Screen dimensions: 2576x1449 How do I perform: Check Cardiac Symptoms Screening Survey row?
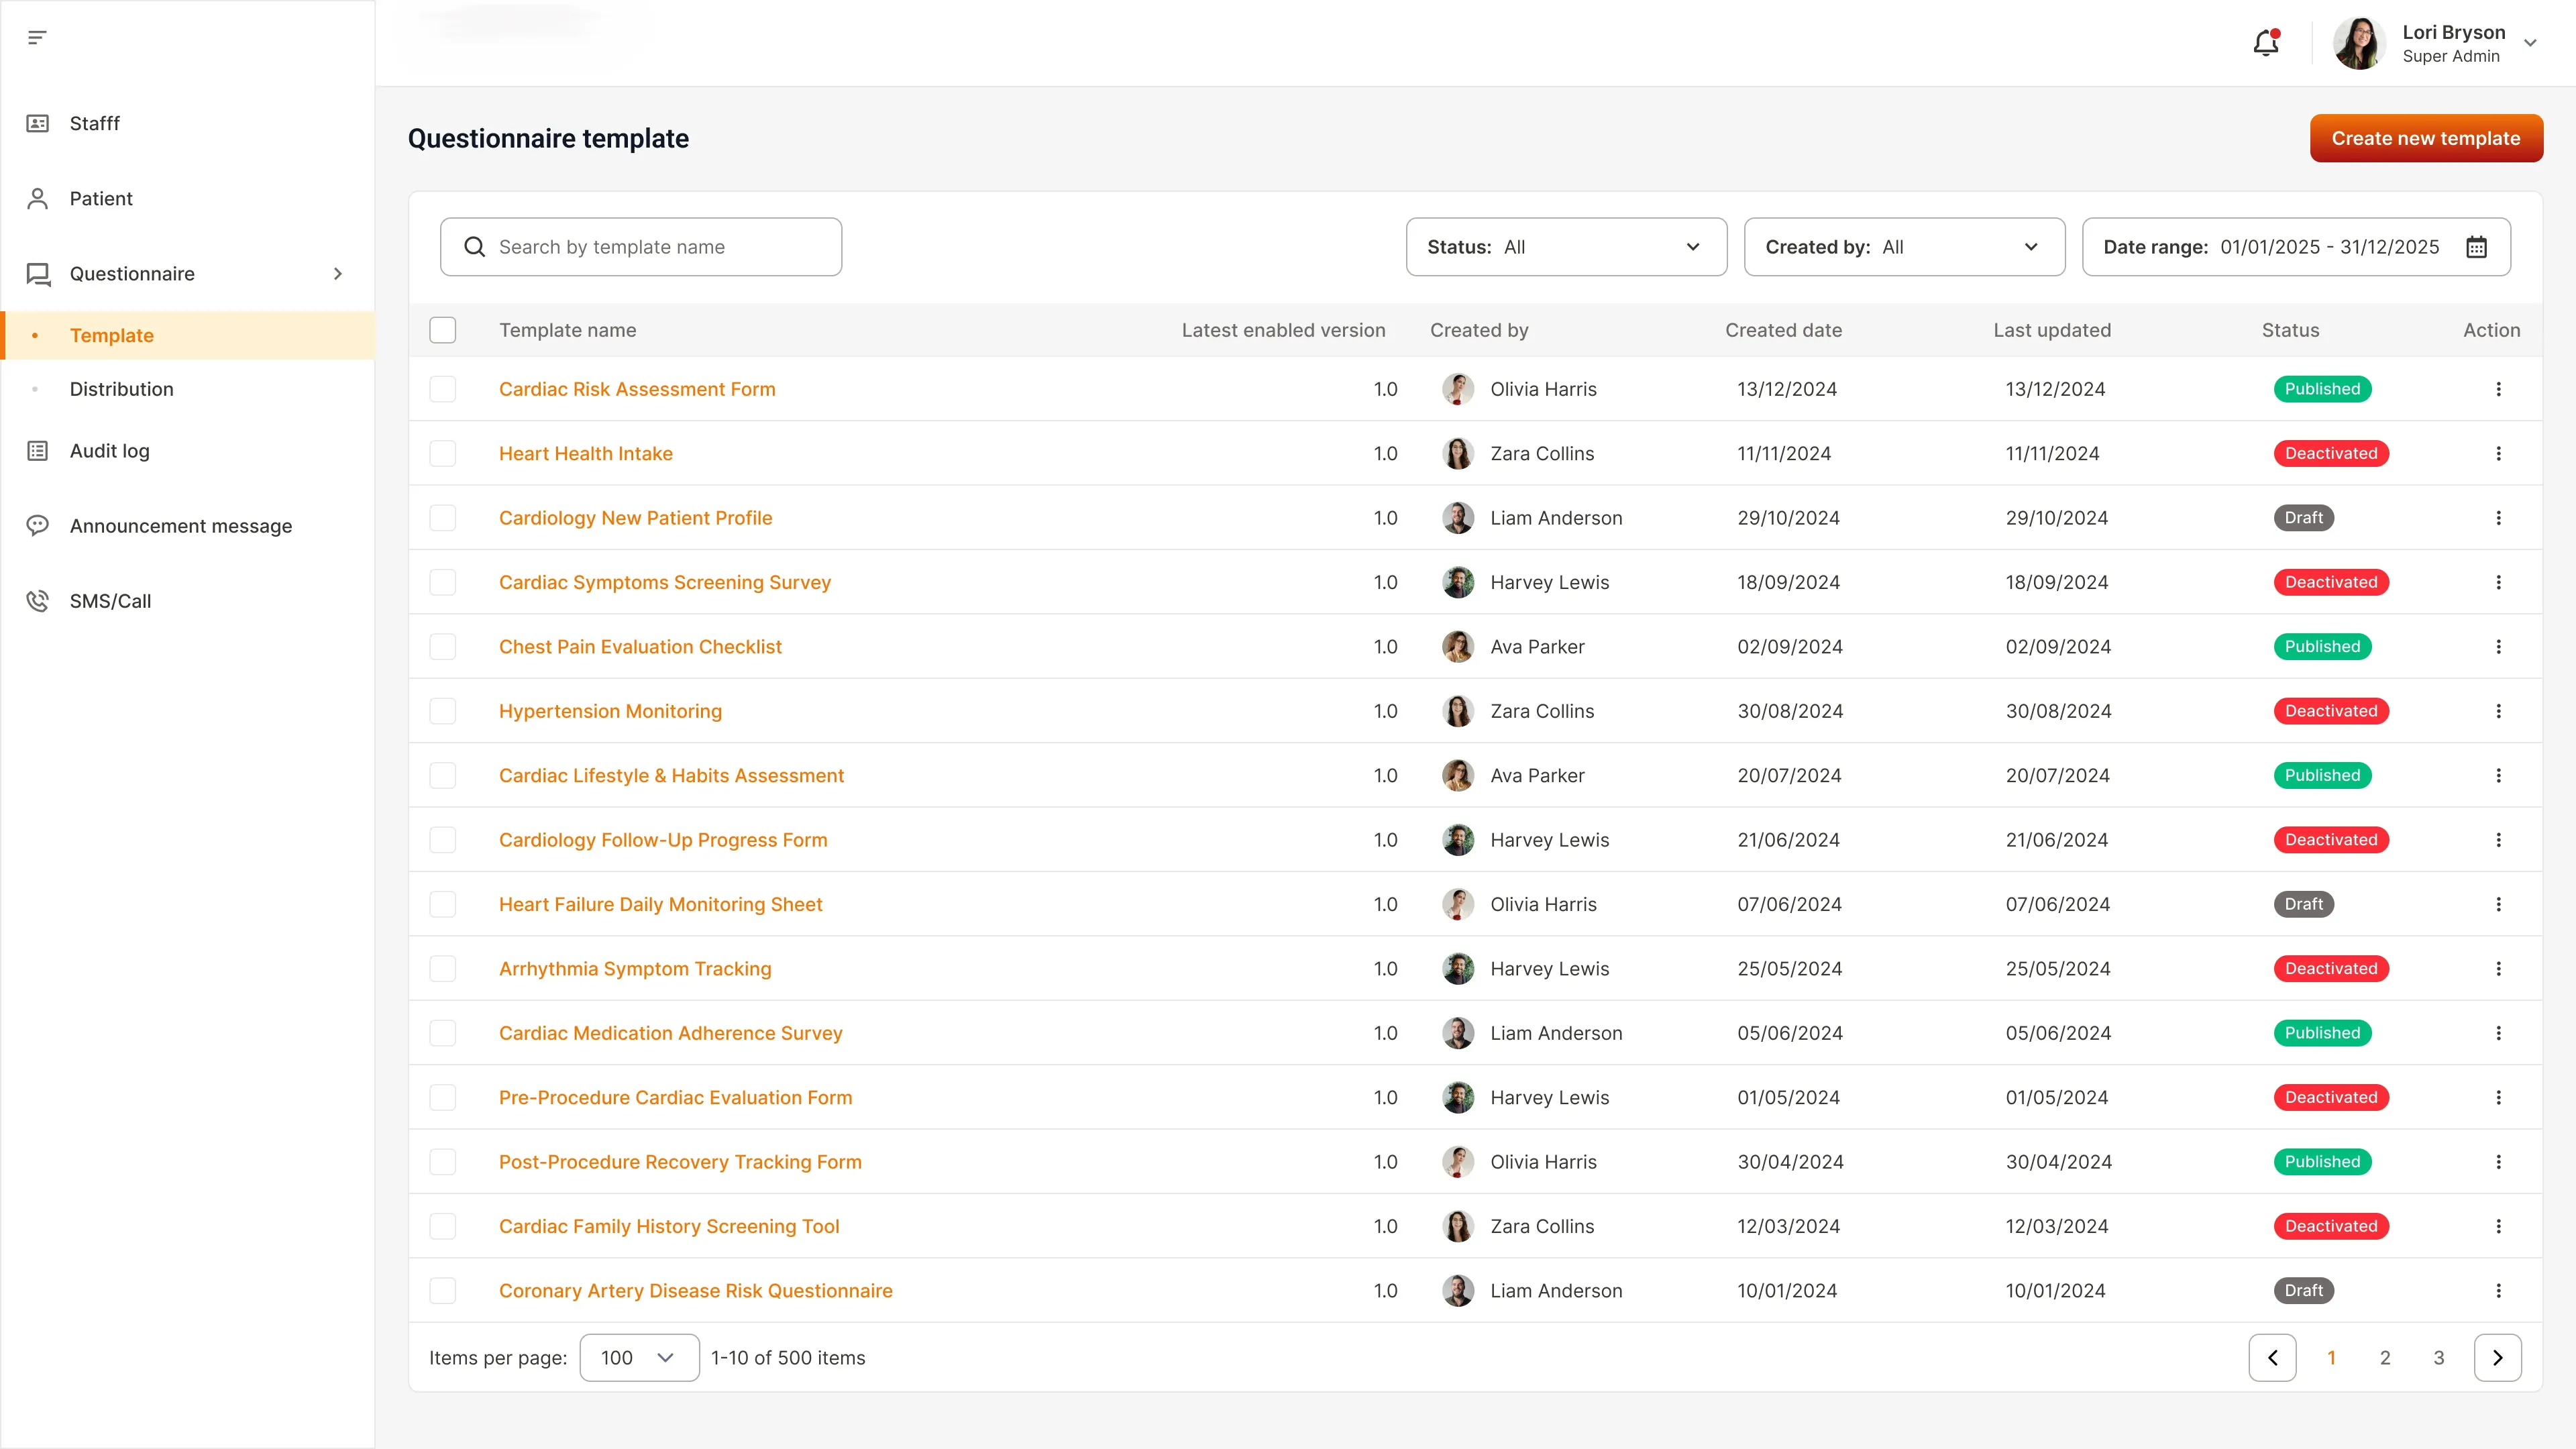pyautogui.click(x=443, y=582)
